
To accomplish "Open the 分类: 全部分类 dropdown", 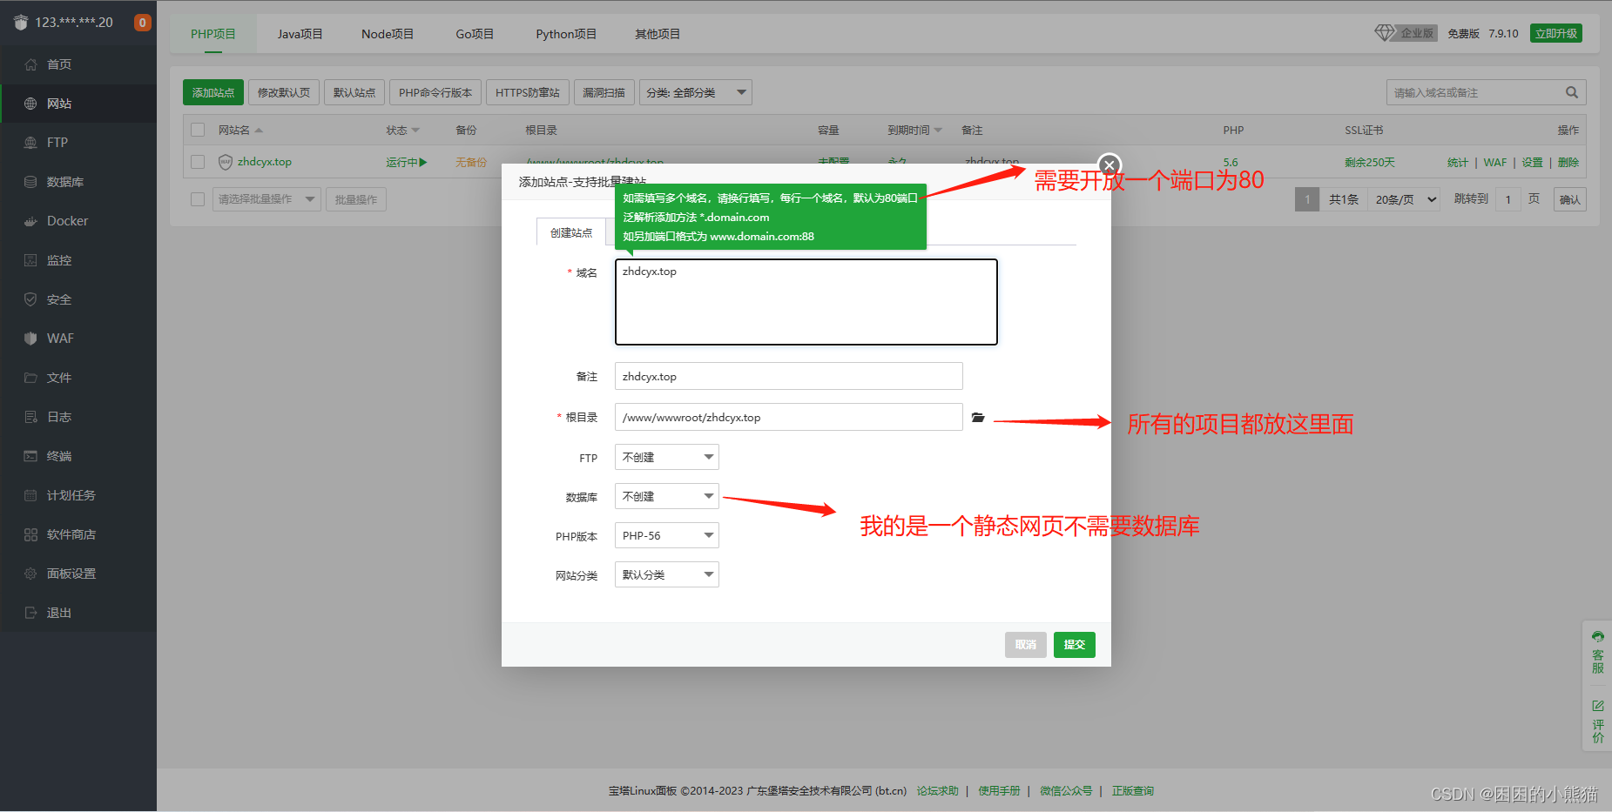I will pyautogui.click(x=695, y=92).
